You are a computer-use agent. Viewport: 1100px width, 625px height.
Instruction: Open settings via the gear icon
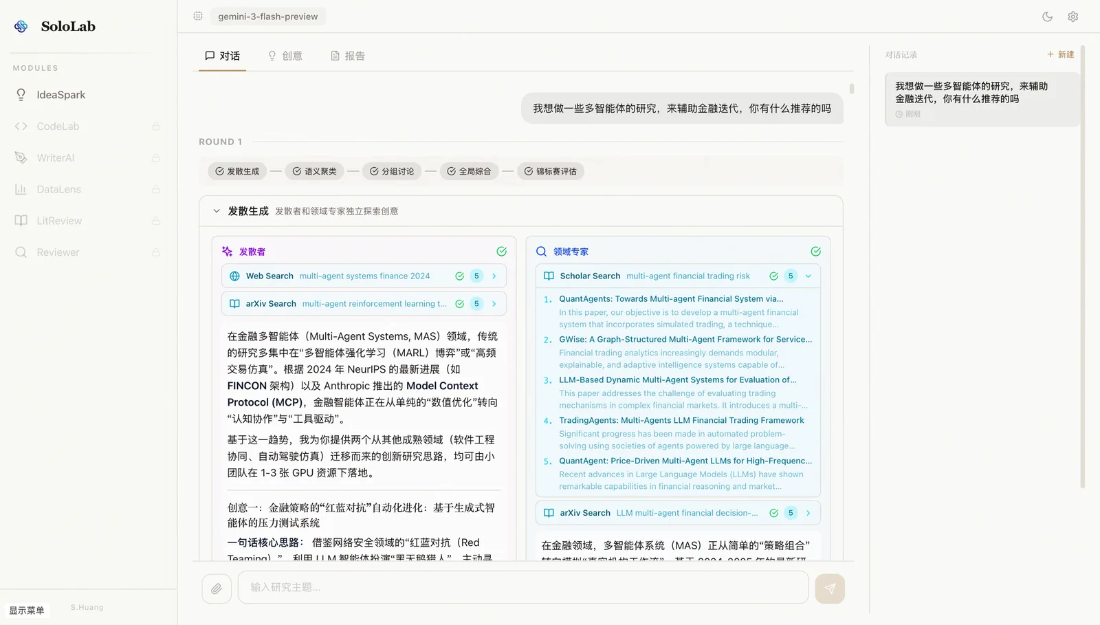tap(1073, 17)
